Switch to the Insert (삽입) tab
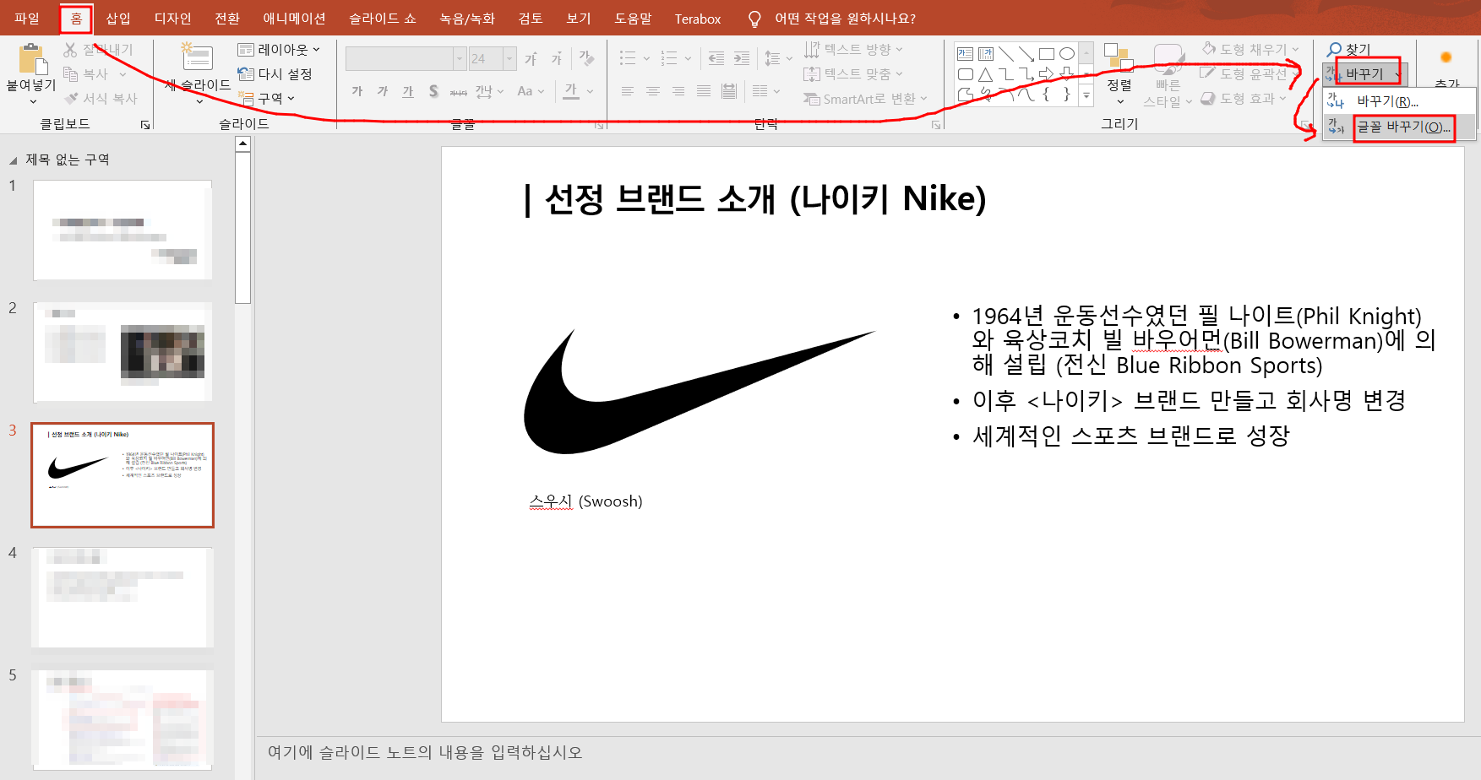Screen dimensions: 1481x780 pos(118,19)
